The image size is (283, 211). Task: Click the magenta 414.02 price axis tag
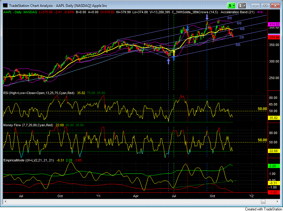[274, 24]
